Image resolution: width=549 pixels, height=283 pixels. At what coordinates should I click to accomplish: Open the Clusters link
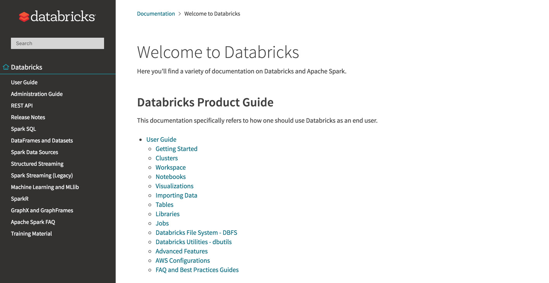point(166,158)
